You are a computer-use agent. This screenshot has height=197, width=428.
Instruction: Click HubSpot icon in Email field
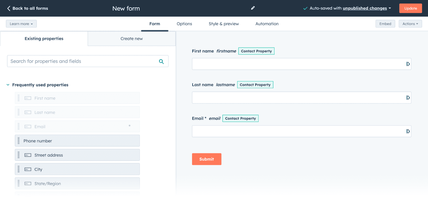click(x=408, y=131)
